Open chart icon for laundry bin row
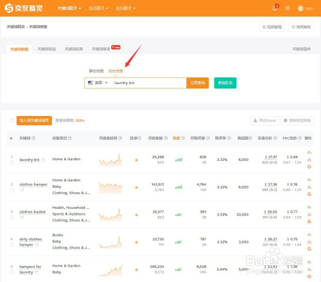 coord(309,153)
